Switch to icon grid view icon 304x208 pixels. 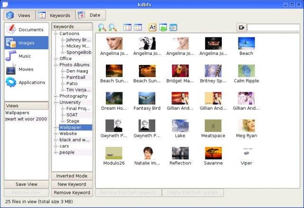(138, 27)
